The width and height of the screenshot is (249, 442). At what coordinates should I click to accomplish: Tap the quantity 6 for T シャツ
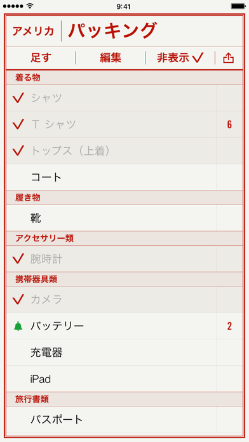pyautogui.click(x=229, y=124)
